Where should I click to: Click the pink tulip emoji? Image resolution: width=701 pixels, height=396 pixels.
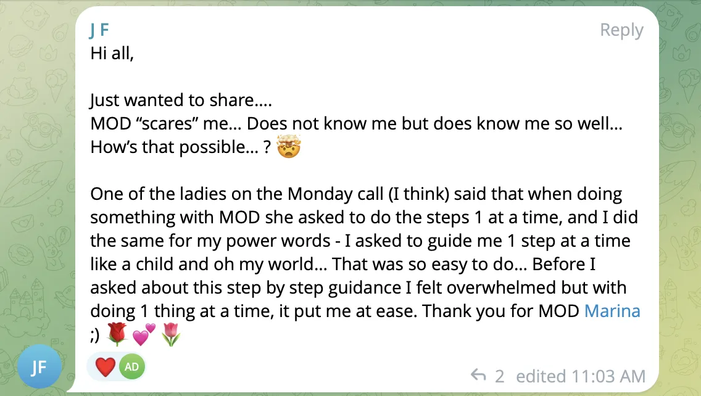click(x=170, y=334)
